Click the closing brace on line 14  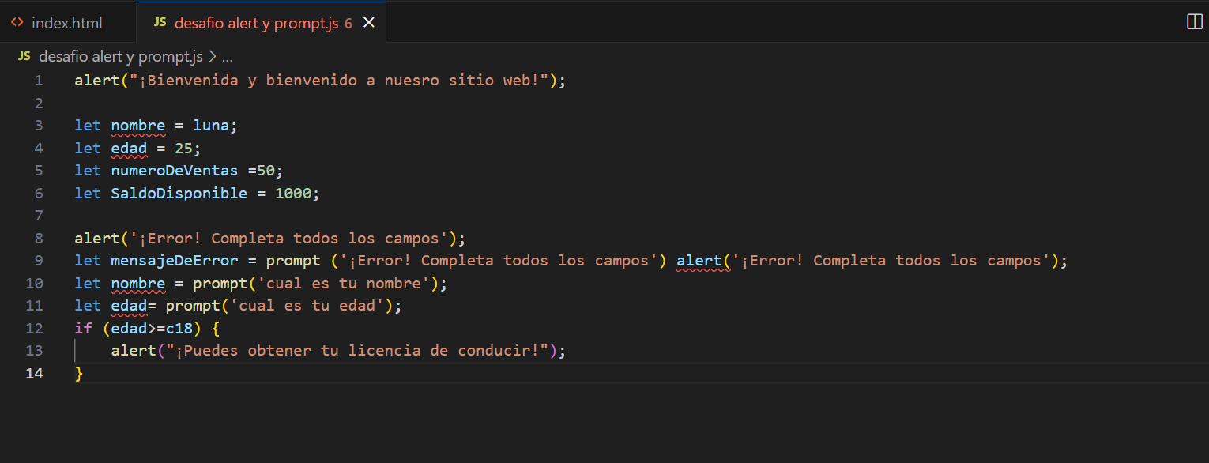pyautogui.click(x=79, y=372)
